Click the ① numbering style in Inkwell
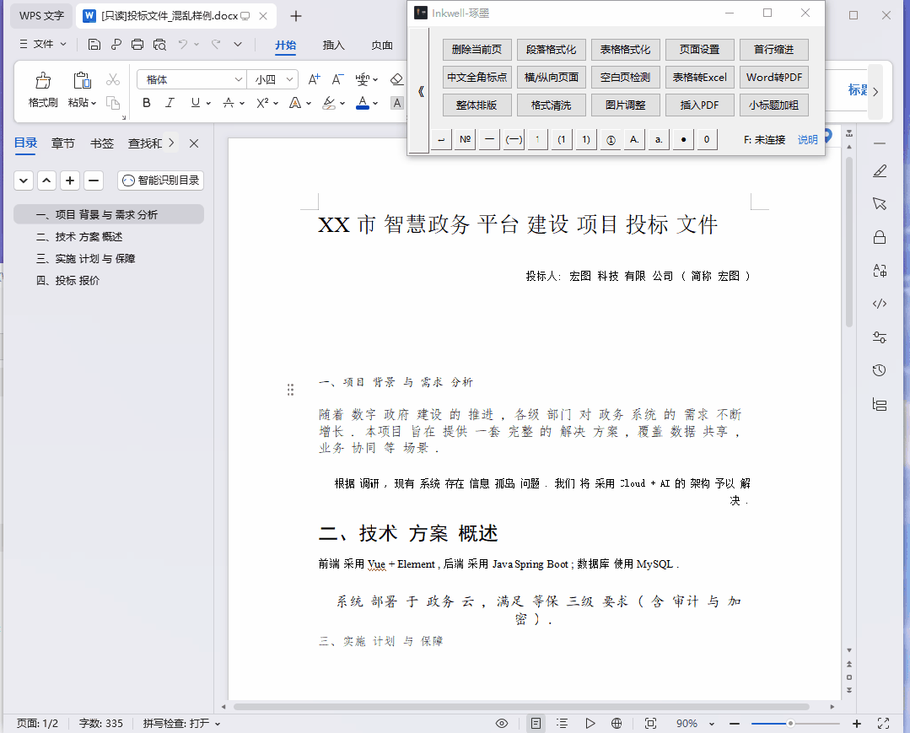The height and width of the screenshot is (733, 910). [x=611, y=139]
